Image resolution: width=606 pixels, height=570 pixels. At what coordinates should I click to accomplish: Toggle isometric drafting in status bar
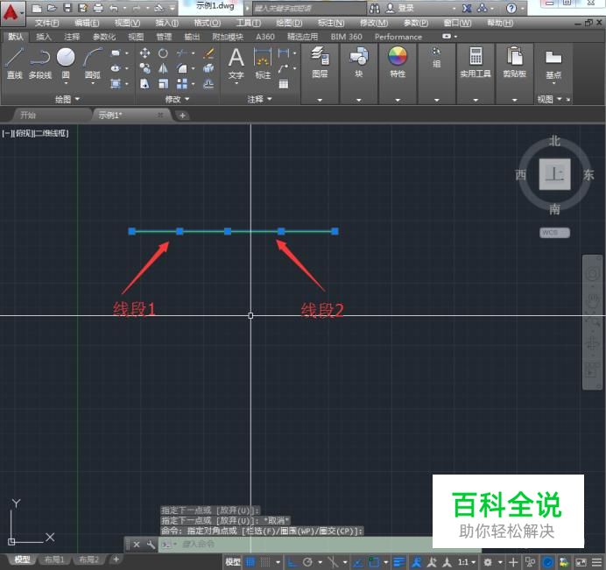pyautogui.click(x=333, y=562)
